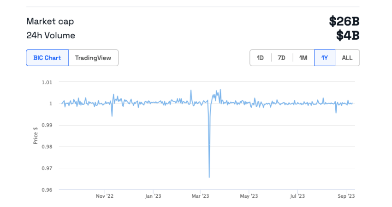The image size is (392, 207).
Task: Click the Sep '23 x-axis label
Action: [346, 196]
